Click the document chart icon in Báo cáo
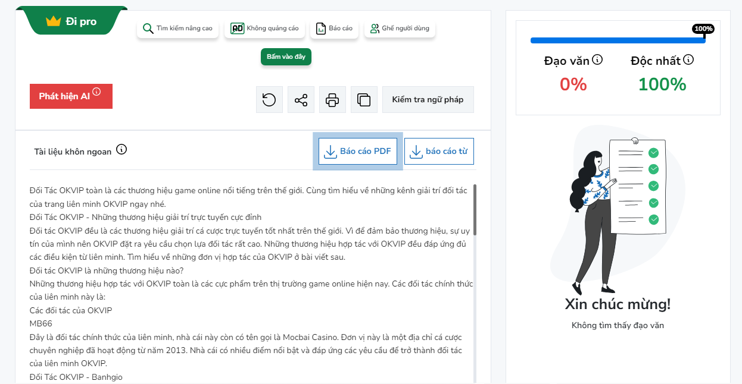This screenshot has width=742, height=384. [x=321, y=29]
